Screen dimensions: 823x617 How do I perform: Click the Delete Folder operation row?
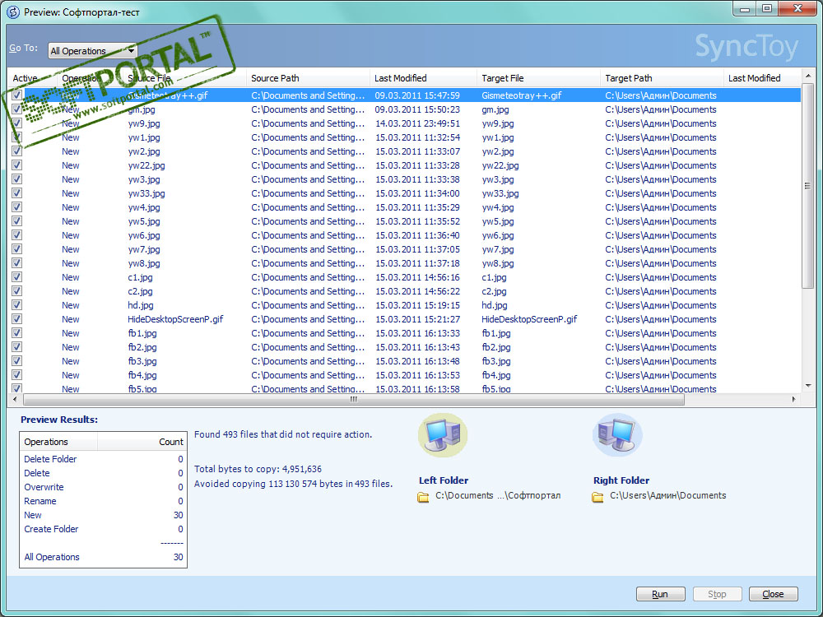click(x=104, y=459)
